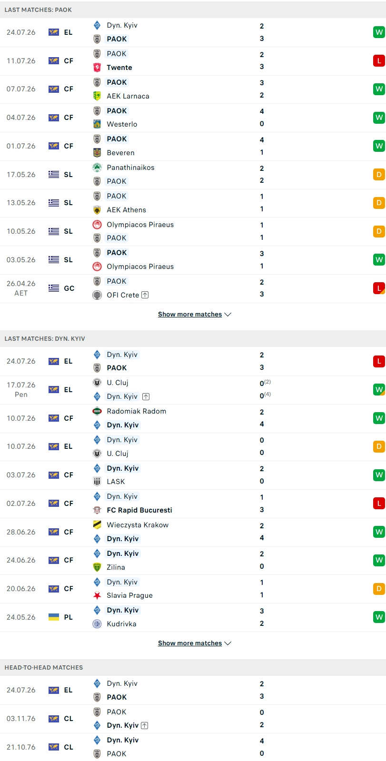Image resolution: width=386 pixels, height=761 pixels.
Task: Click the orange D badge for Panathinaikos match
Action: (x=379, y=175)
